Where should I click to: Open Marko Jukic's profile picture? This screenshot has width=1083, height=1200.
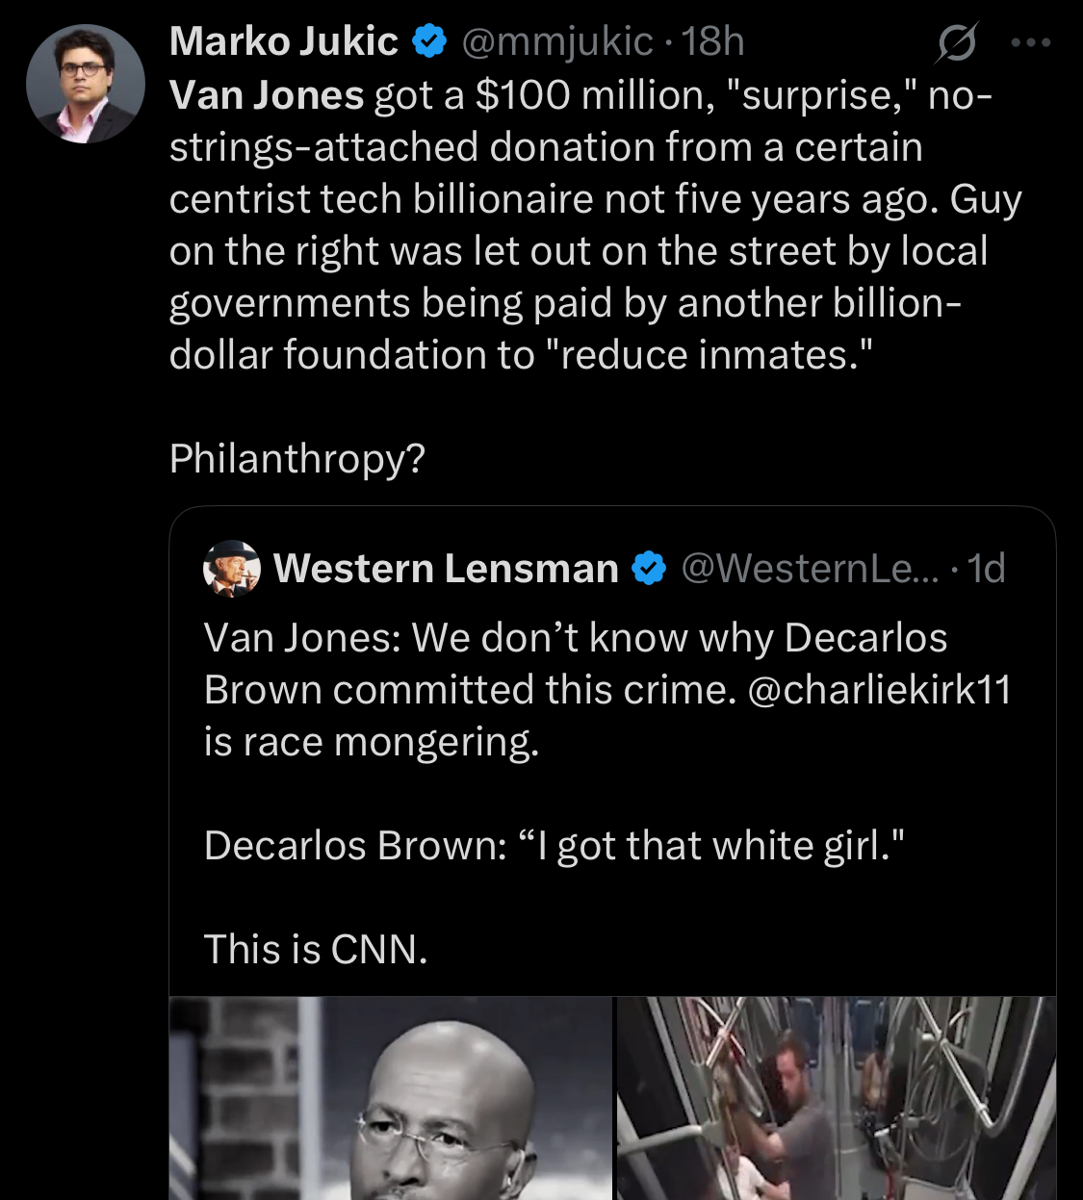click(x=85, y=85)
